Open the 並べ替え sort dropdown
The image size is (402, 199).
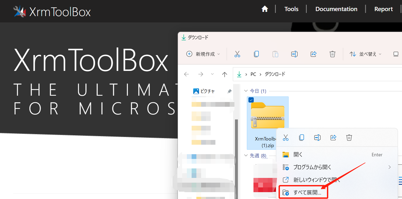coord(366,54)
